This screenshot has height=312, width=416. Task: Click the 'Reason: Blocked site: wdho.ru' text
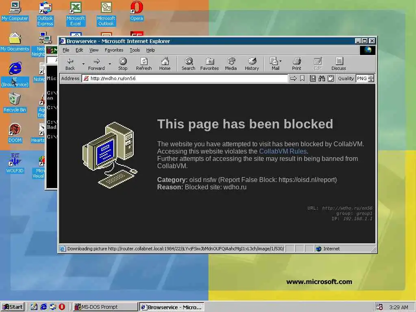[201, 187]
